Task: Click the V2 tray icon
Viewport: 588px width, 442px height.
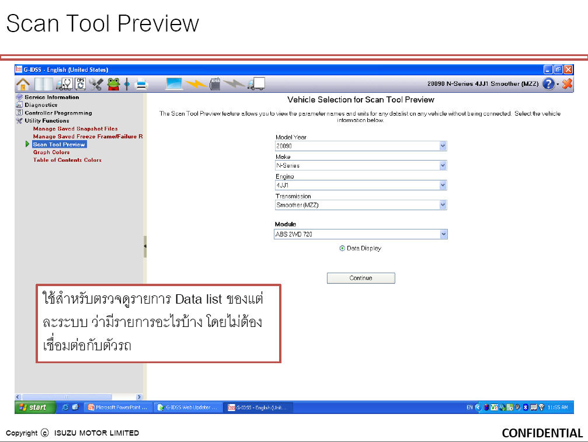Action: (494, 408)
